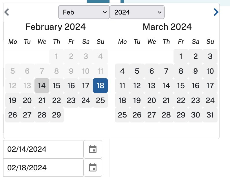Pick February 29 in the calendar

click(56, 115)
